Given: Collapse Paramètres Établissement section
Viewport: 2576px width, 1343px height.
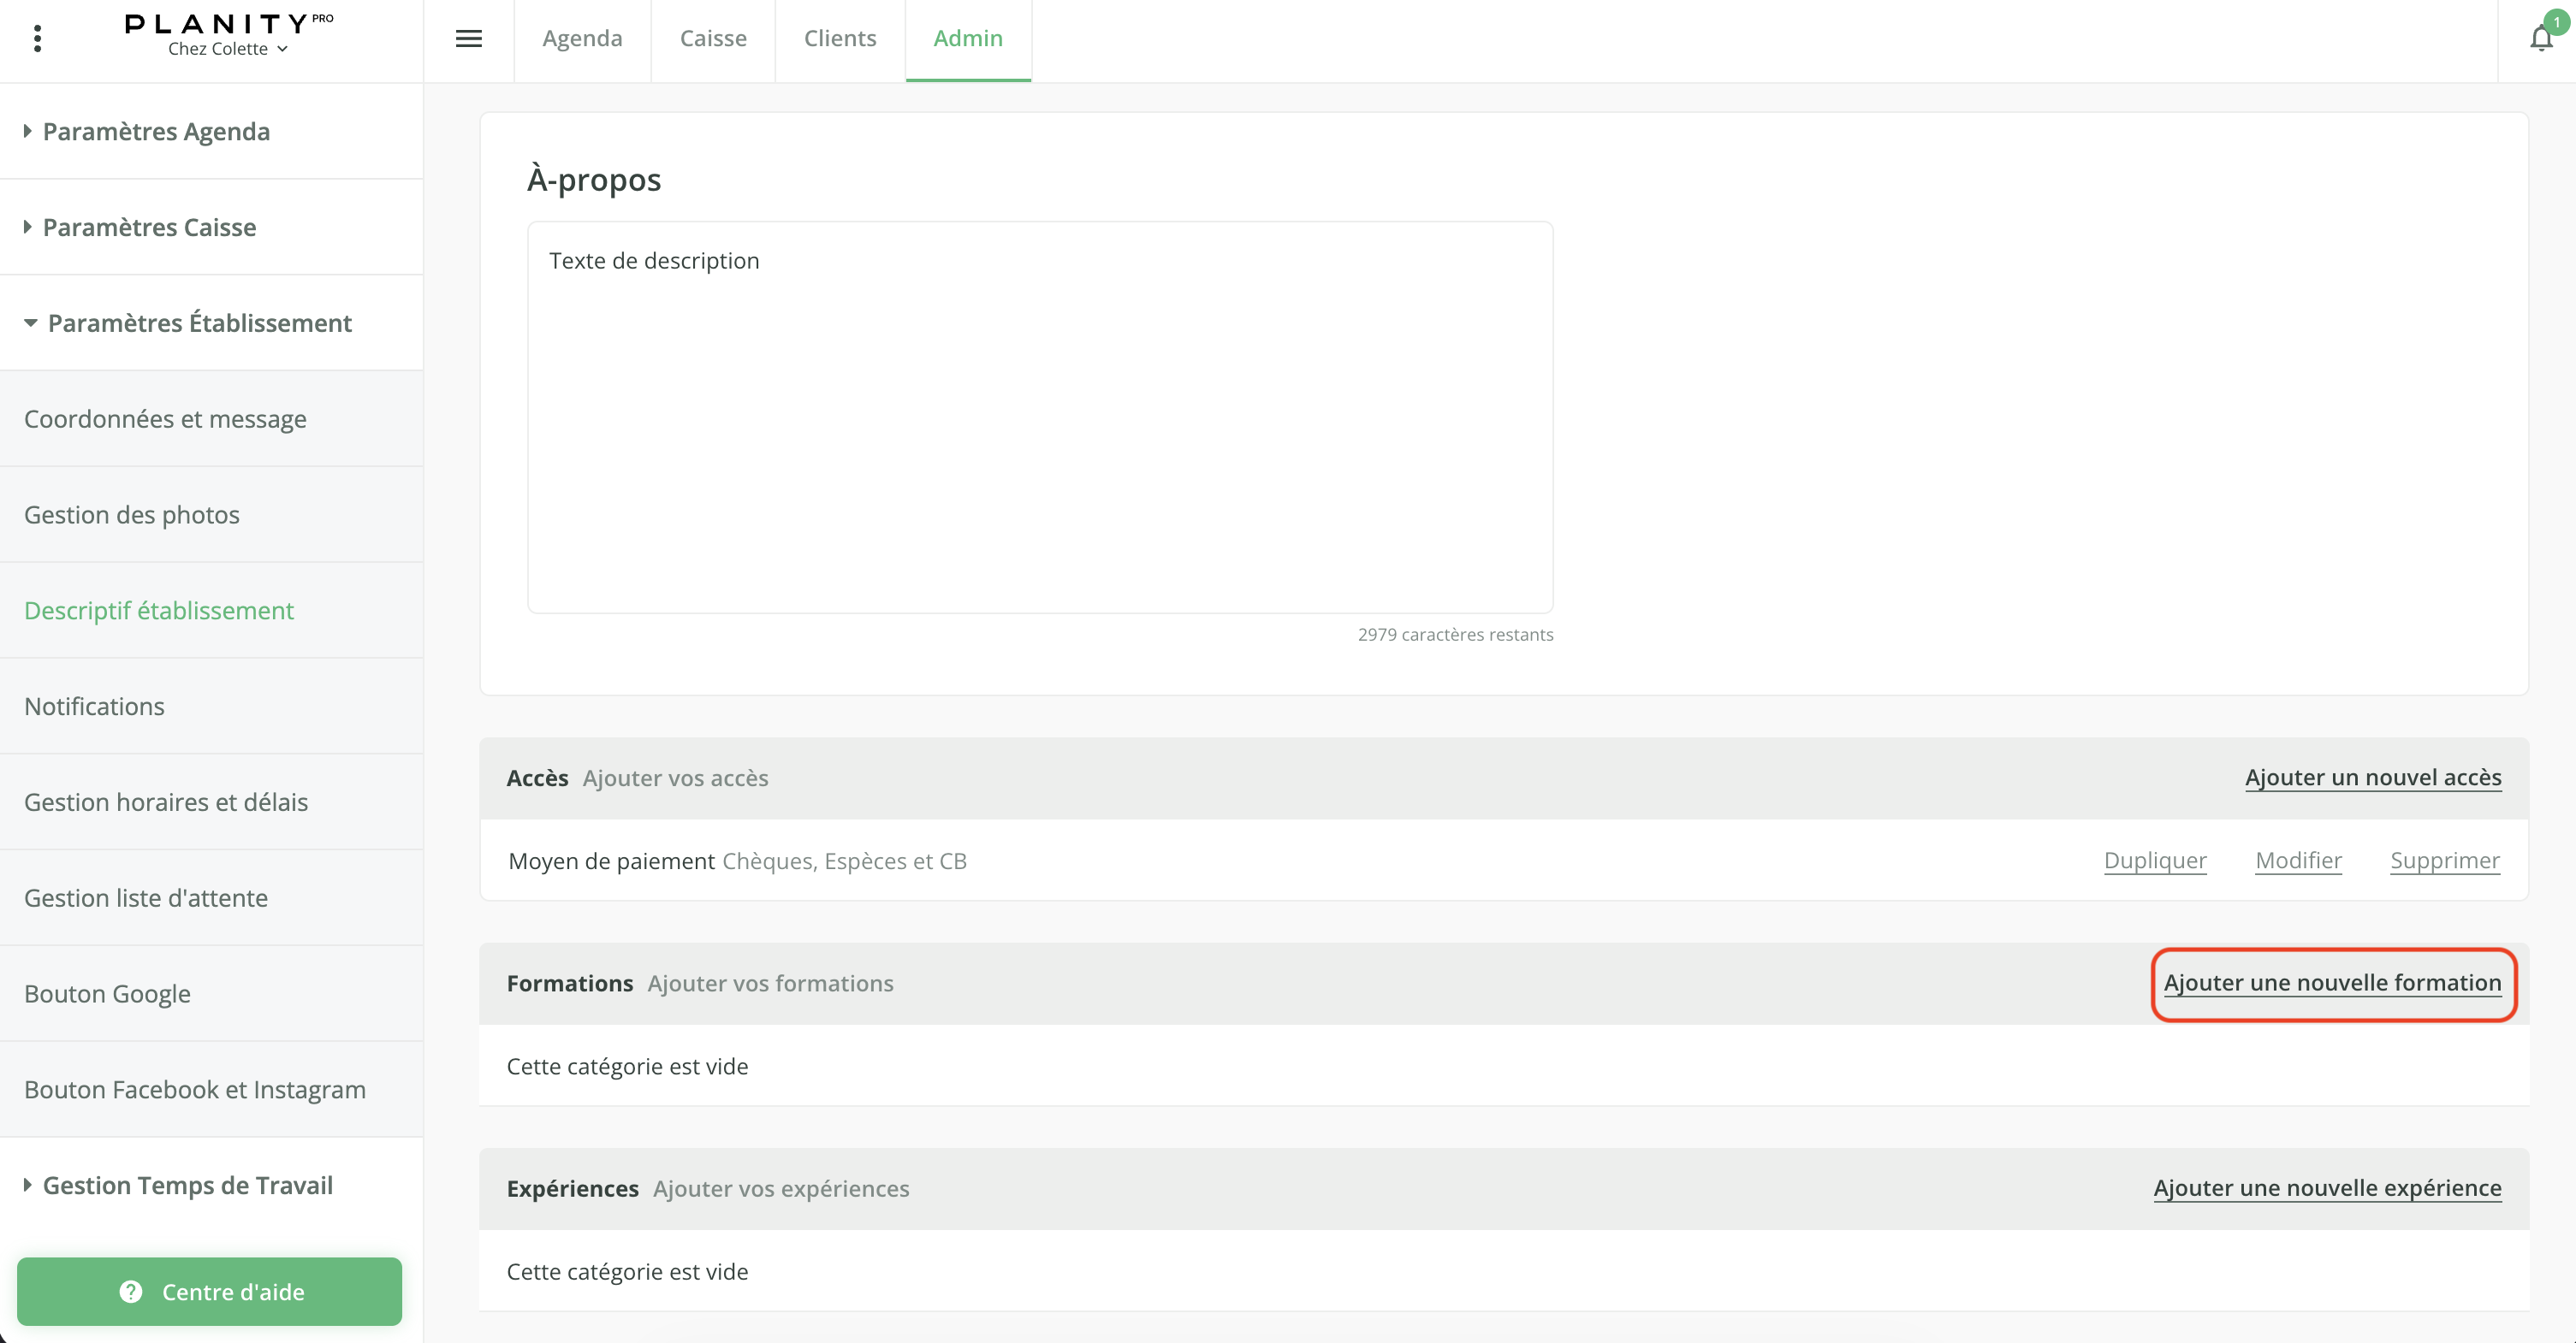Looking at the screenshot, I should pyautogui.click(x=199, y=322).
